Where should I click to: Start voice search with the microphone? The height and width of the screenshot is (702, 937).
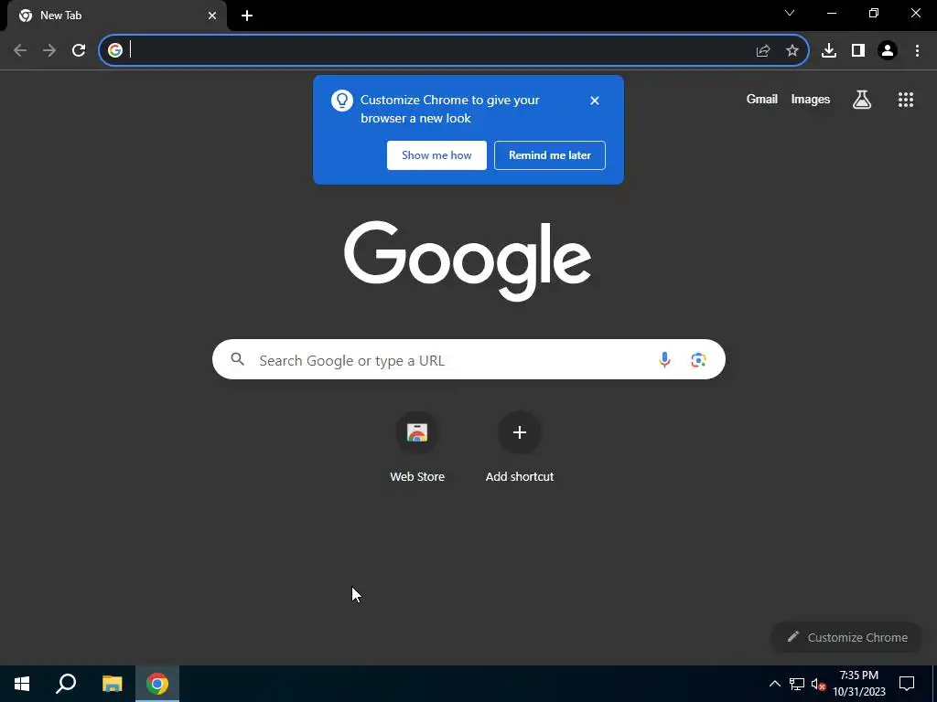point(664,359)
